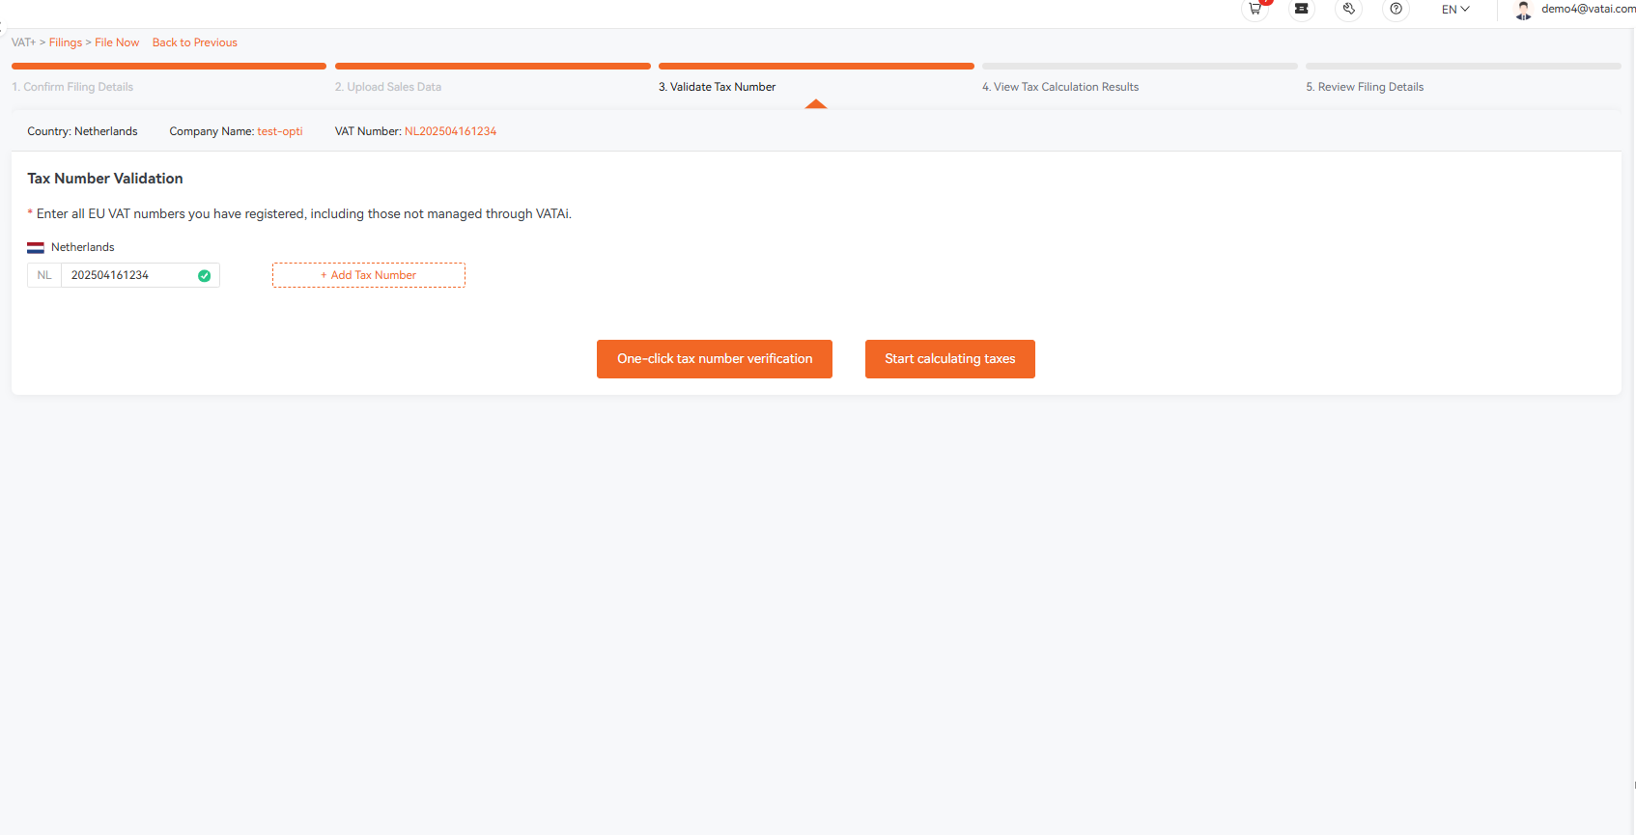The image size is (1636, 835).
Task: Select step 1 Confirm Filing Details
Action: tap(72, 87)
